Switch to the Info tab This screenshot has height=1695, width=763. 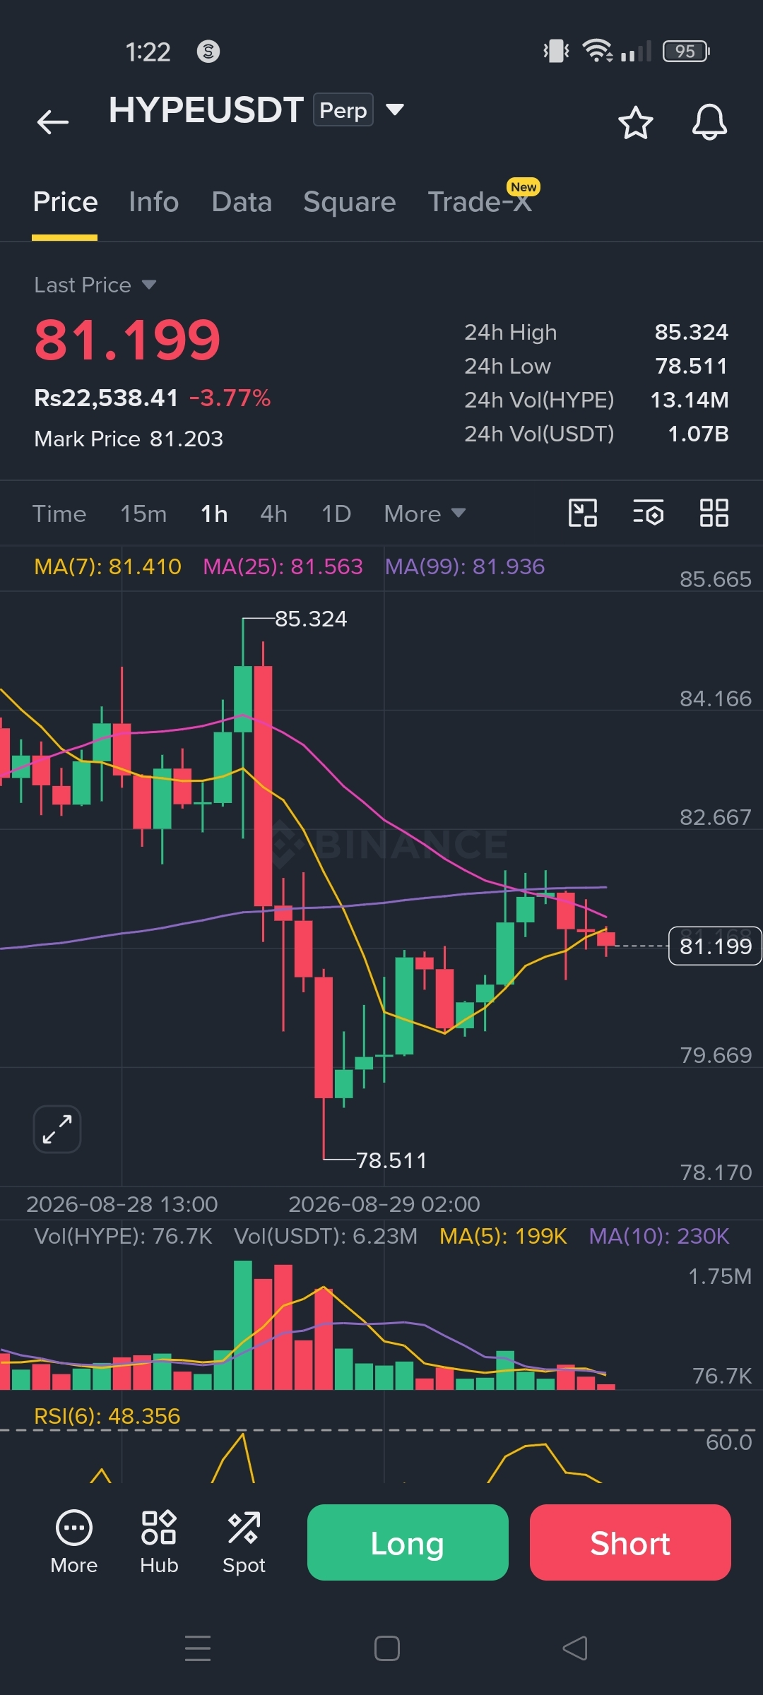pos(153,202)
